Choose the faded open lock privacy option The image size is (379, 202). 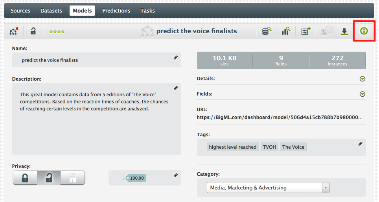[73, 178]
